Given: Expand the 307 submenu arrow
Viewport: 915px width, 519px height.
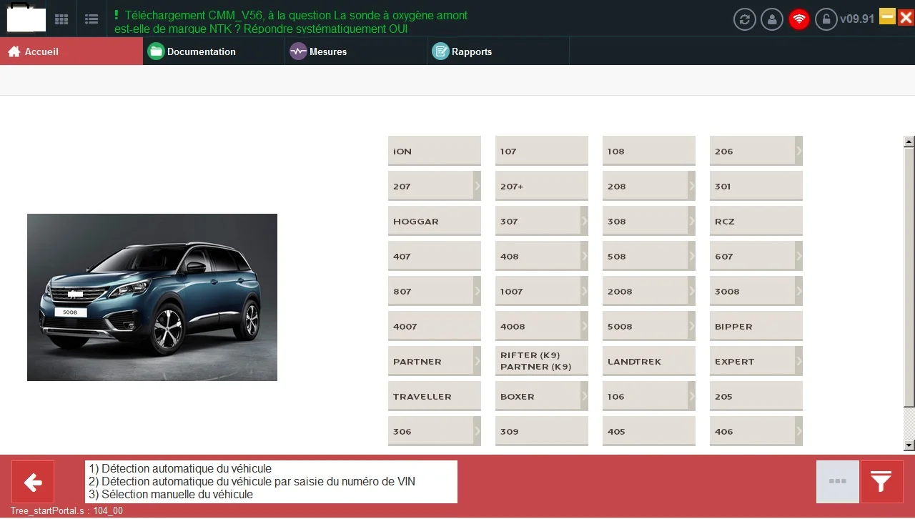Looking at the screenshot, I should click(584, 221).
